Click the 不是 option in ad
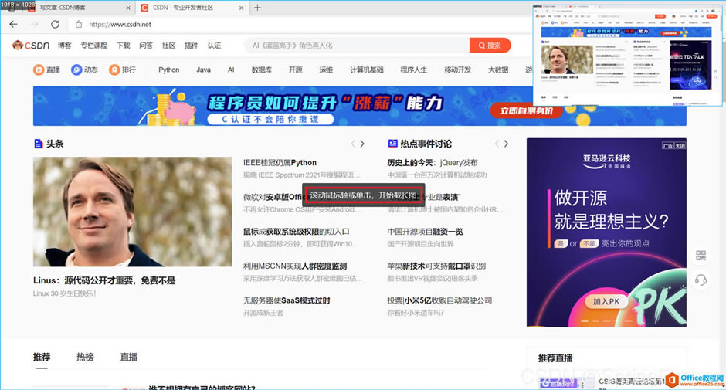The image size is (726, 390). pos(589,243)
